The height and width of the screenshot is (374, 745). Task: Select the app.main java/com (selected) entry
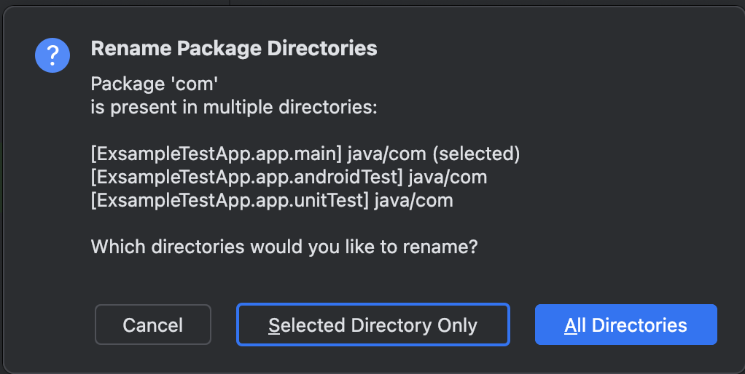305,154
